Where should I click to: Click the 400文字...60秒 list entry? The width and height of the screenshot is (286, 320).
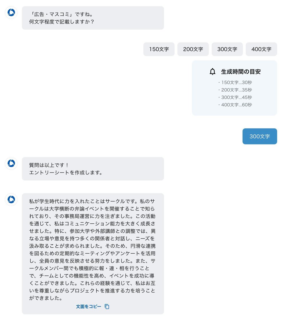point(235,105)
